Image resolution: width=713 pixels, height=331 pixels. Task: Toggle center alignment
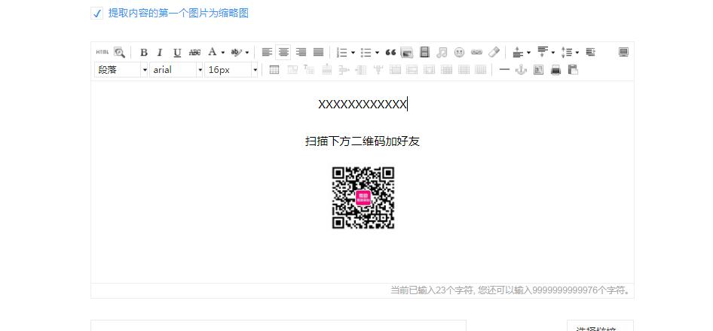(283, 53)
